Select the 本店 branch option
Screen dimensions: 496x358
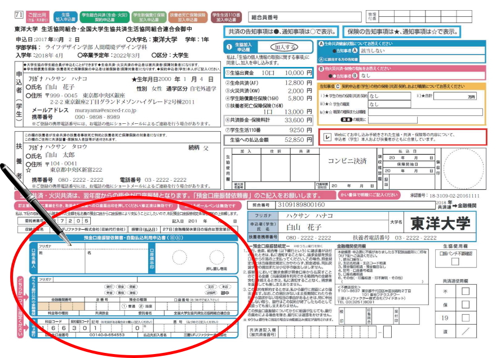pos(224,287)
